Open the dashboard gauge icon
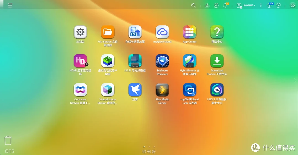The image size is (298, 155). [278, 5]
